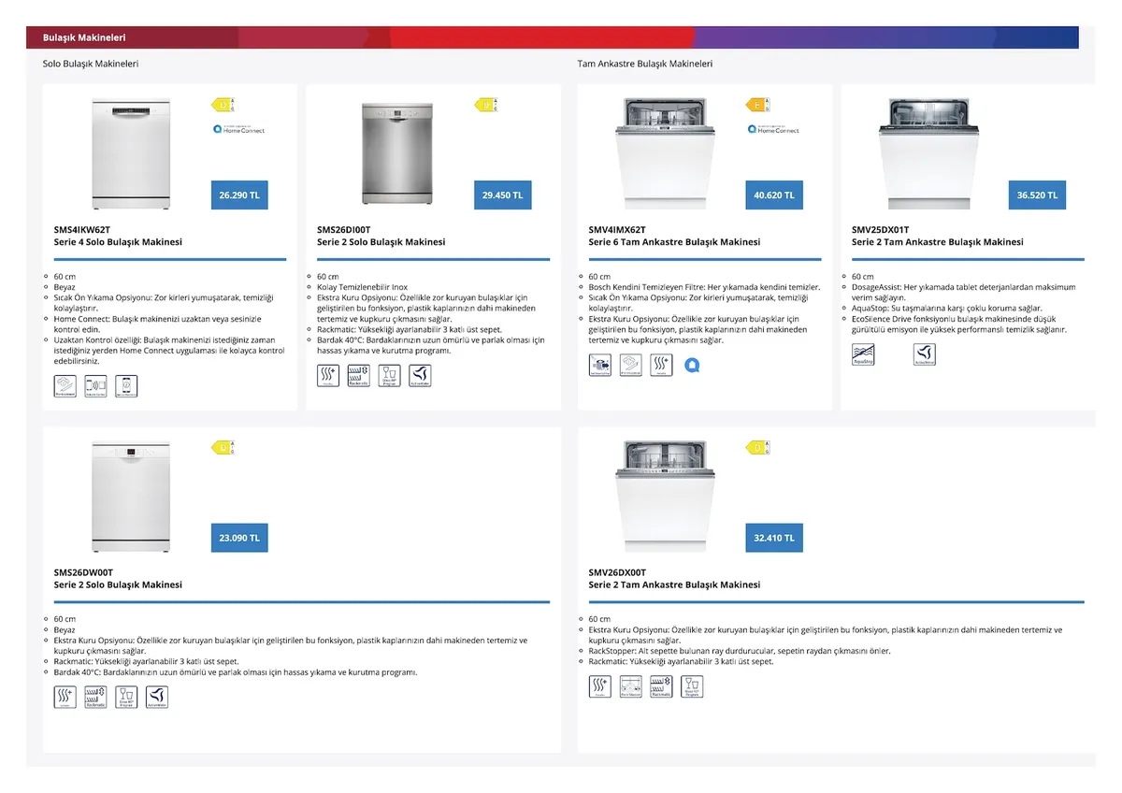Select the EcoSilence Drive icon on SMV25DX01T
Screen dimensions: 1122x793
(925, 353)
